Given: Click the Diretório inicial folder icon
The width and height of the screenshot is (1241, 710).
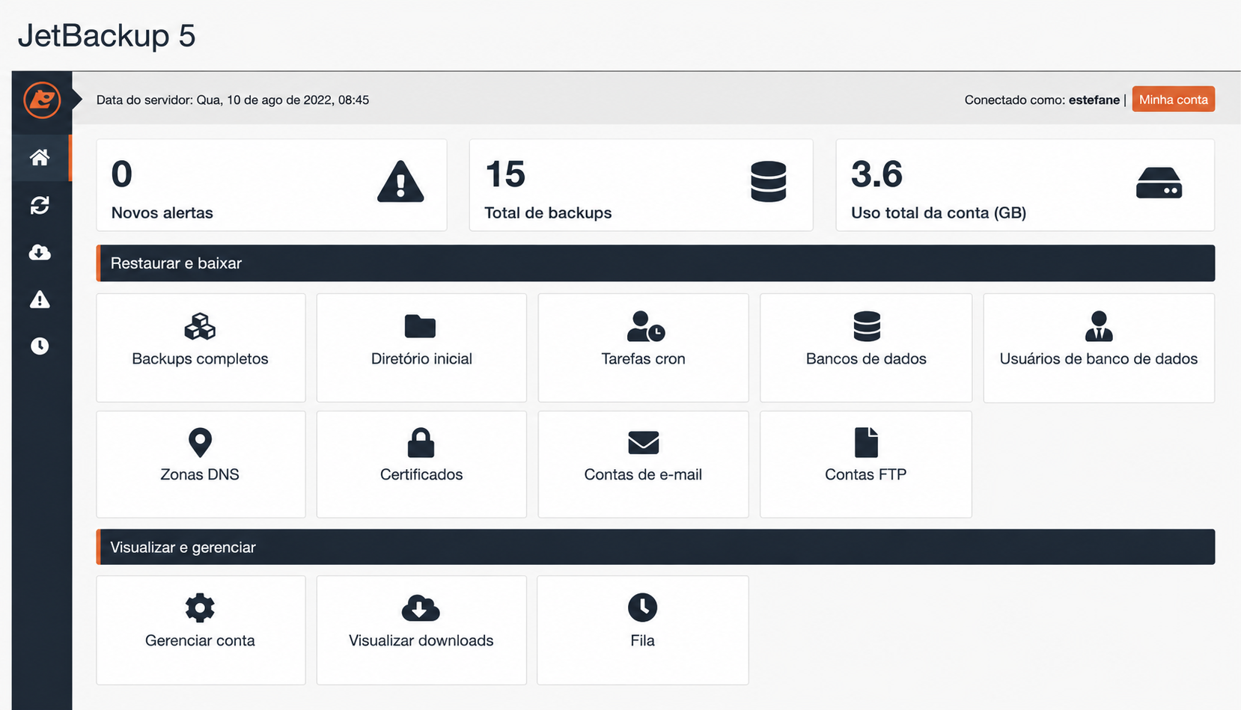Looking at the screenshot, I should [420, 326].
